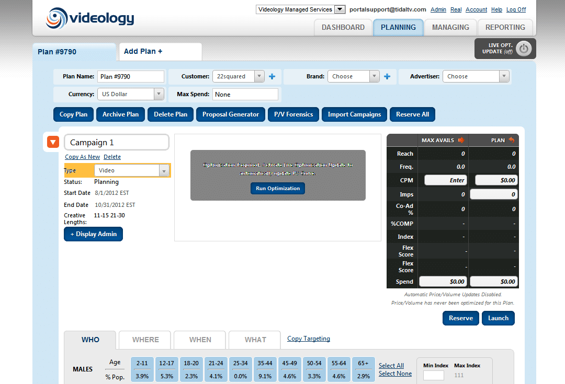The width and height of the screenshot is (565, 384).
Task: Add new customer with plus icon
Action: pos(272,77)
